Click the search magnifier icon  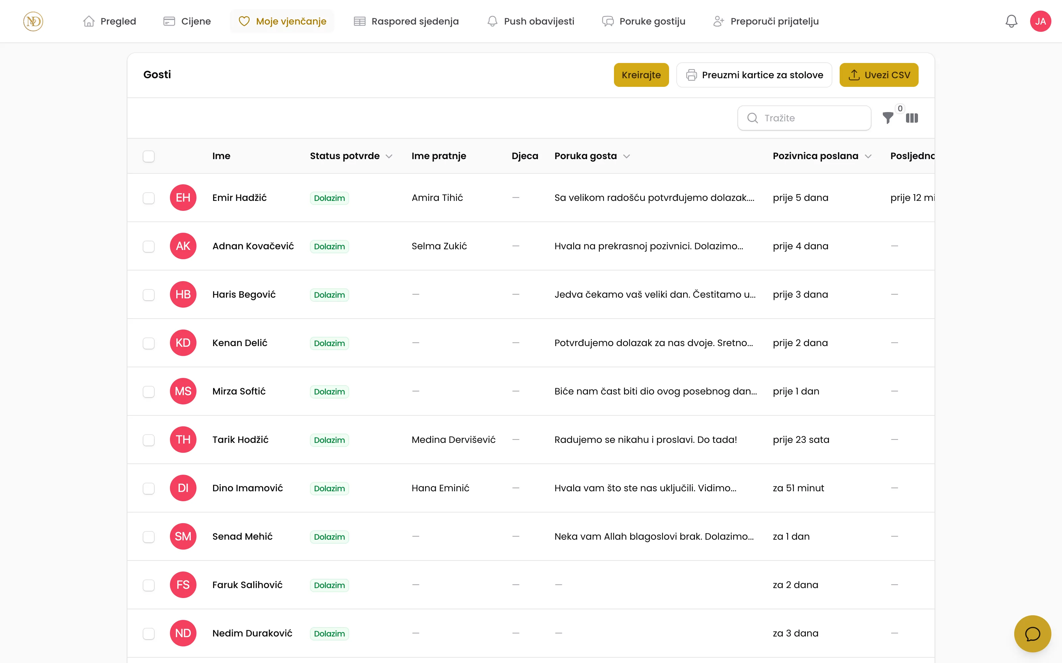pyautogui.click(x=752, y=118)
